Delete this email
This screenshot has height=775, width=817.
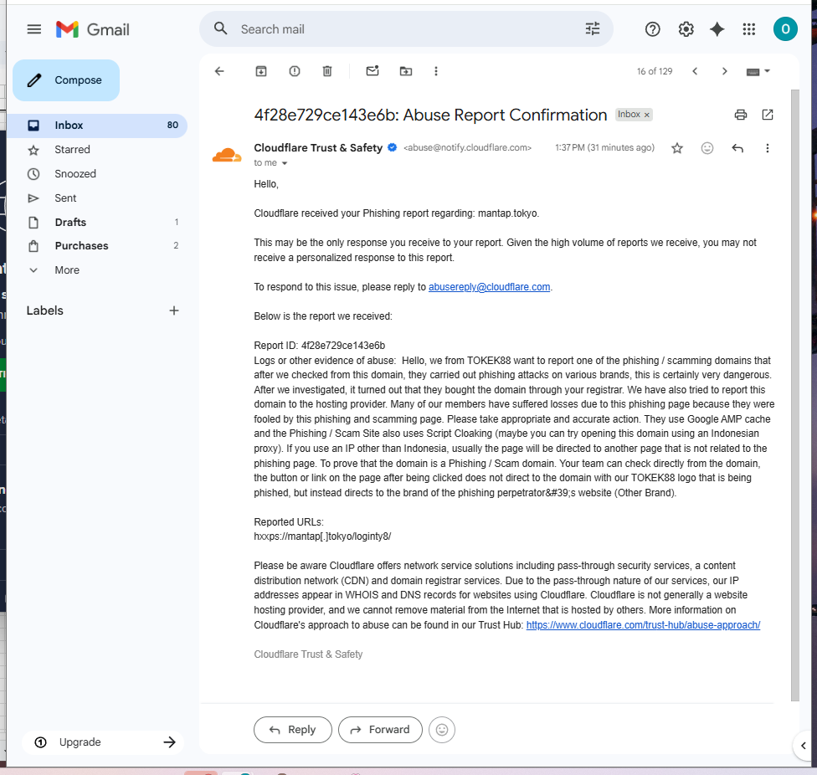coord(327,71)
